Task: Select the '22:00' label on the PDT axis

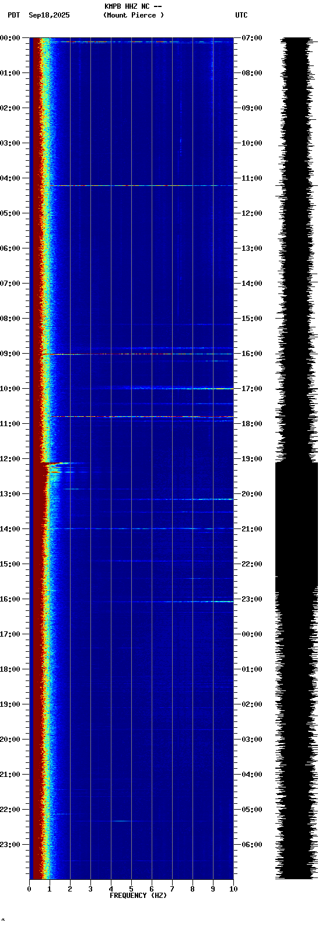Action: [x=10, y=810]
